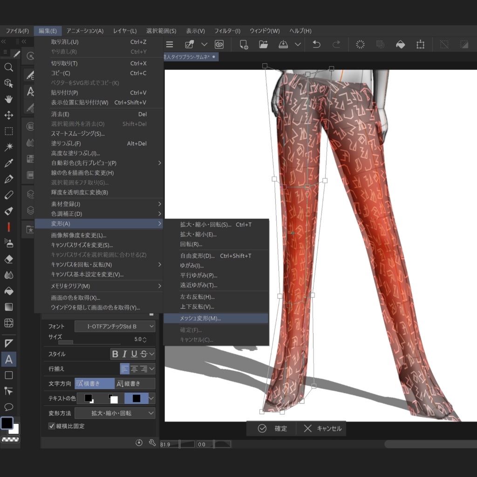Image resolution: width=477 pixels, height=477 pixels.
Task: Click the 確定 confirm button
Action: coord(273,429)
